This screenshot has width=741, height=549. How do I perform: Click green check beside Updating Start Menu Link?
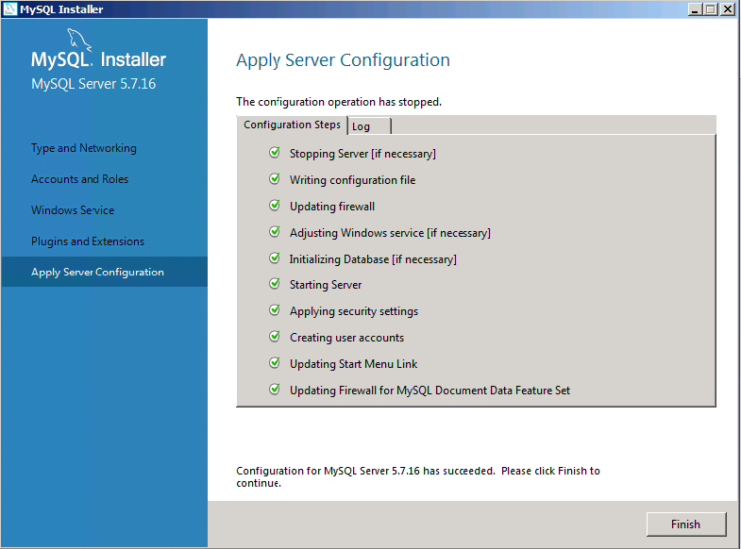click(x=275, y=363)
